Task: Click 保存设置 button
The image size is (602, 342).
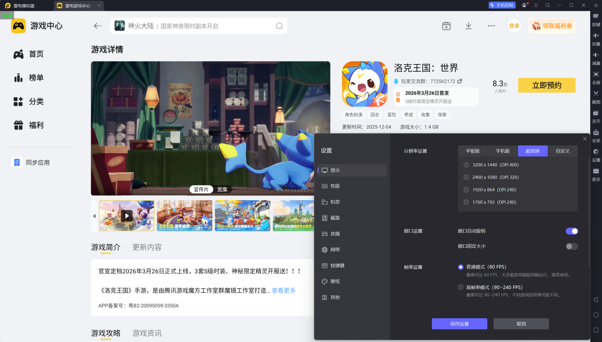Action: (x=459, y=324)
